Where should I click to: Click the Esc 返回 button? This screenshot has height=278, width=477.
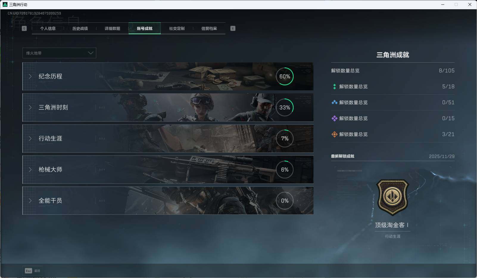pos(33,271)
